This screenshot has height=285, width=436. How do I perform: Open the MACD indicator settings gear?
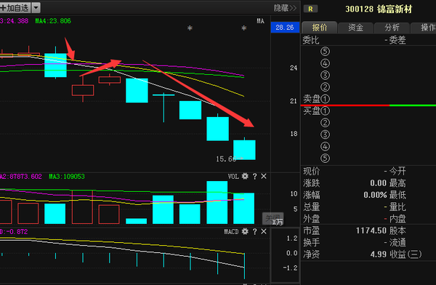(x=245, y=231)
